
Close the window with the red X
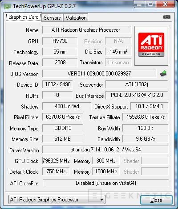[x=165, y=4]
